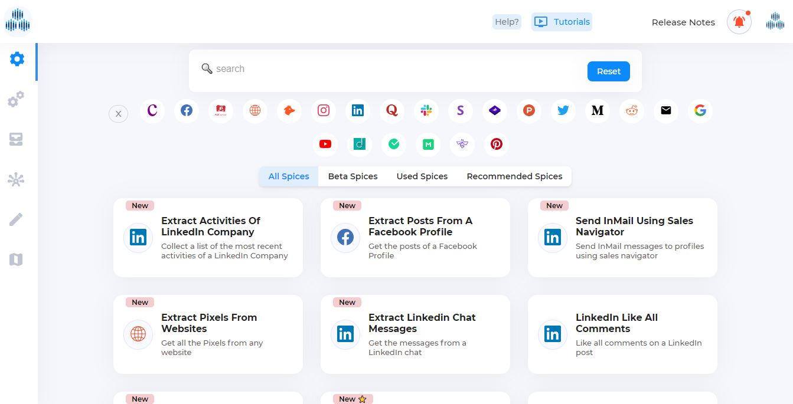Filter spices by Slack icon
The height and width of the screenshot is (404, 793).
426,110
